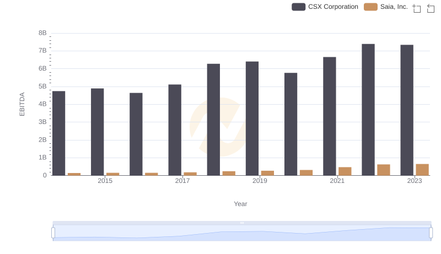The image size is (441, 254).
Task: Toggle CSX Corporation series in legend
Action: [325, 7]
